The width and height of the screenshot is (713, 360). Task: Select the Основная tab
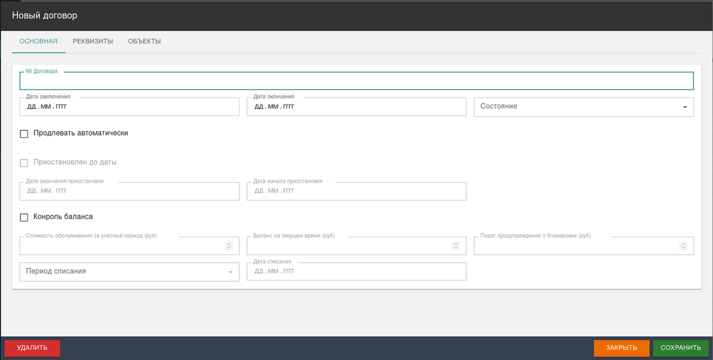(x=38, y=42)
